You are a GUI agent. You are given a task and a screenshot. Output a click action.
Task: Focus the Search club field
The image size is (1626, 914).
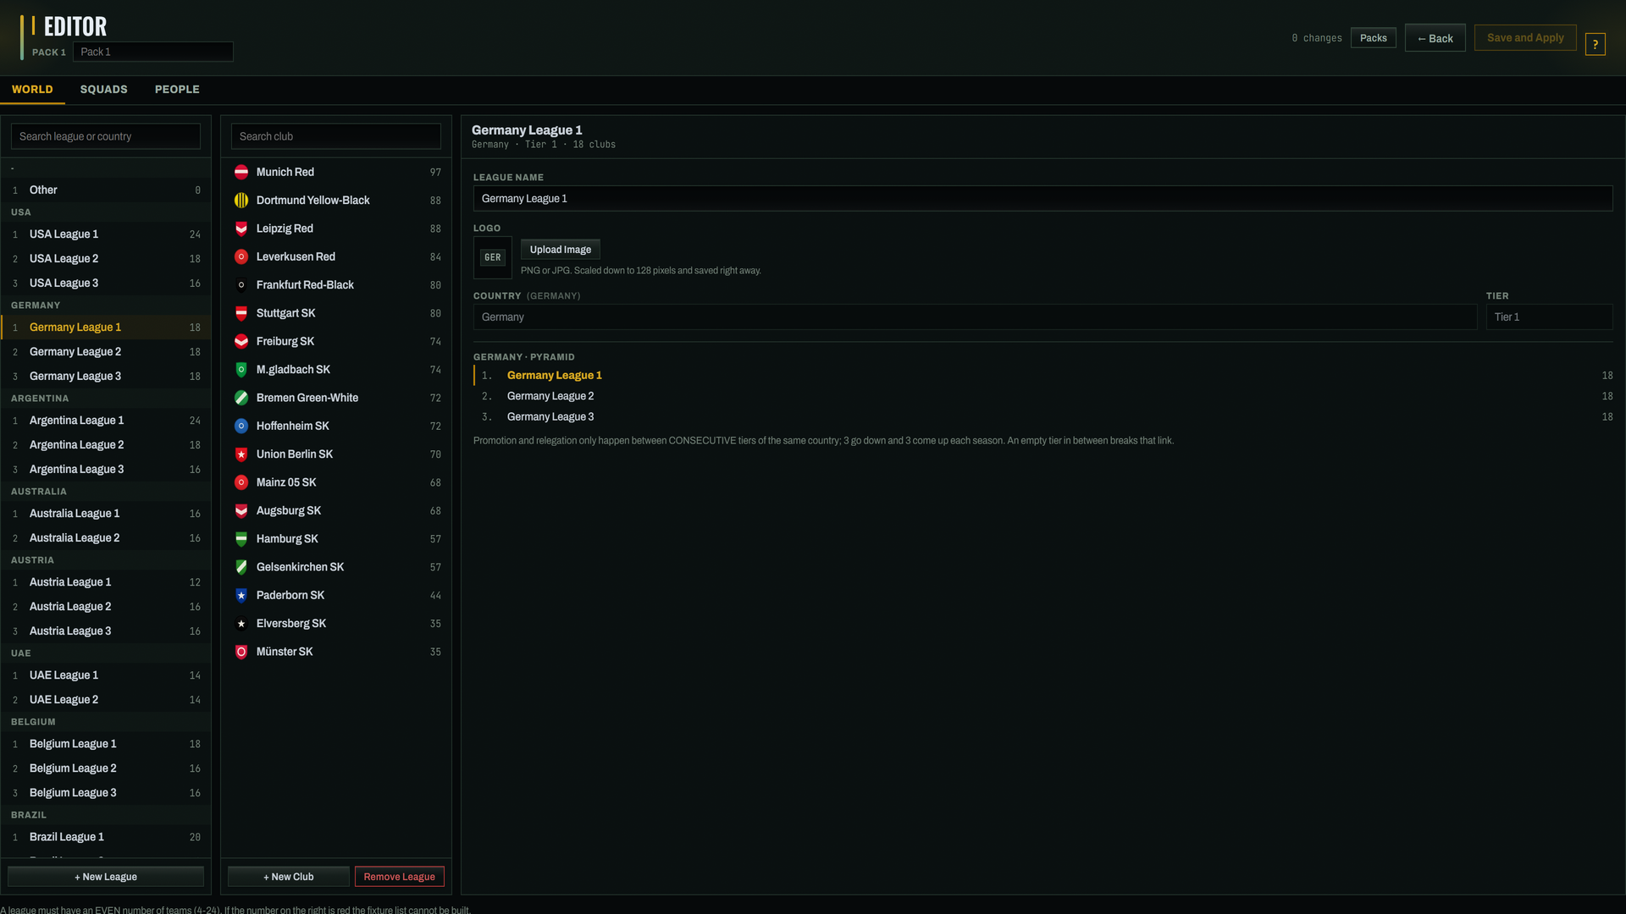pyautogui.click(x=336, y=136)
